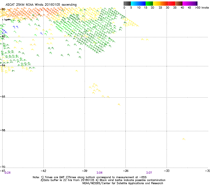Screen dimensions: 210x185
Task: Click the lone yellow wind barb below -68 latitude
Action: point(184,139)
